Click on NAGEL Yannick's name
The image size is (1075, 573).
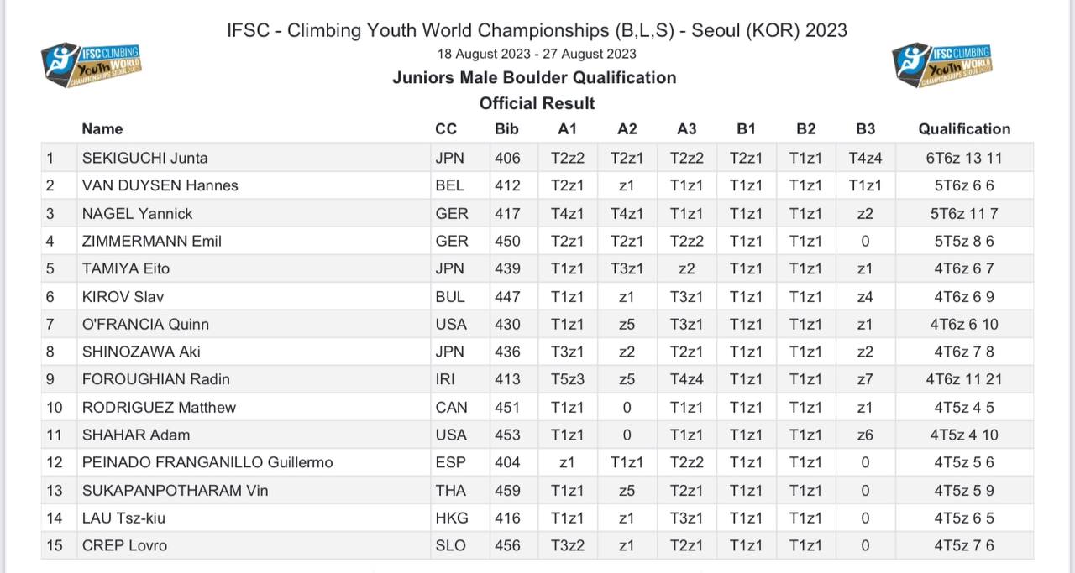[137, 213]
